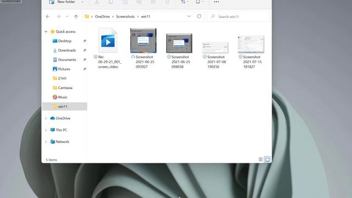Select the win11 folder in sidebar
The height and width of the screenshot is (198, 352).
pos(65,106)
